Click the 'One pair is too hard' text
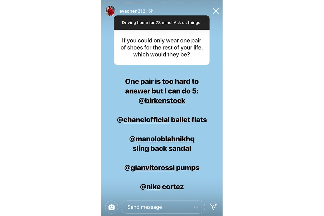The height and width of the screenshot is (216, 324). click(162, 81)
